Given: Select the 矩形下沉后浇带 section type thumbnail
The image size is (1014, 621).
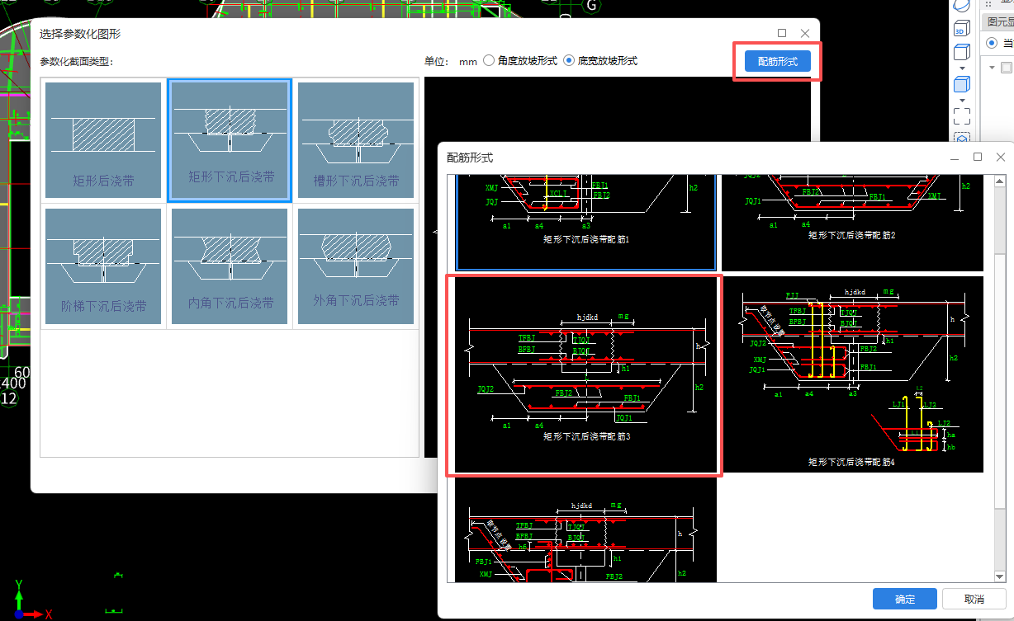Looking at the screenshot, I should tap(230, 140).
